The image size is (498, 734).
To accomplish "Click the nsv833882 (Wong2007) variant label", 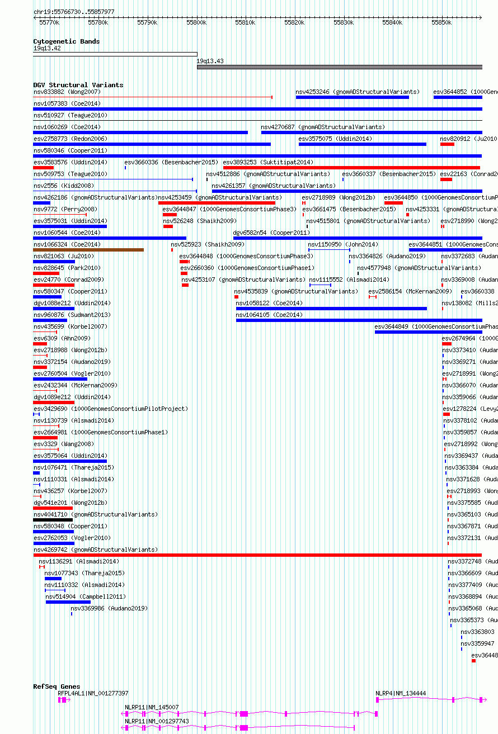I will pos(67,92).
